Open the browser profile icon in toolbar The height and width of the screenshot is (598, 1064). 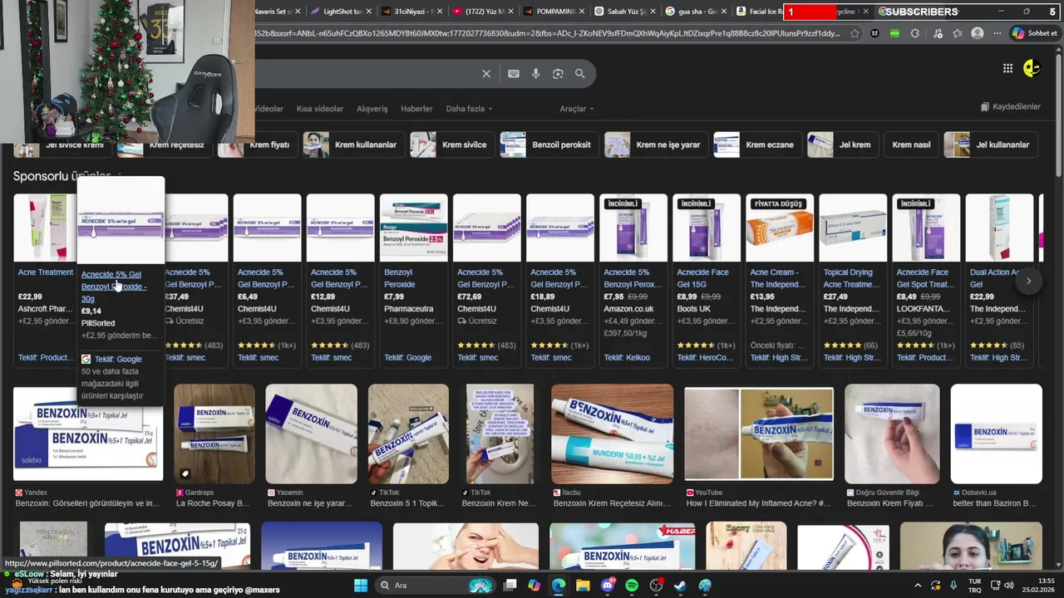(x=978, y=33)
